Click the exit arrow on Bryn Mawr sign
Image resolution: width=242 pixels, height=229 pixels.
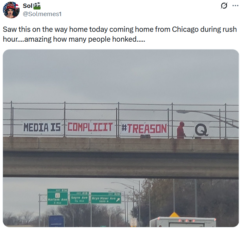pyautogui.click(x=118, y=200)
